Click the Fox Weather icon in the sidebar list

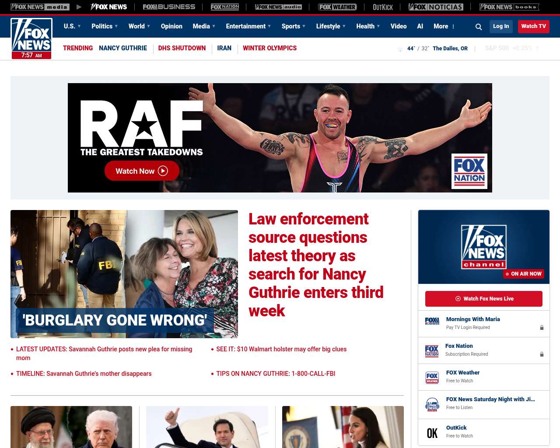[x=432, y=378]
